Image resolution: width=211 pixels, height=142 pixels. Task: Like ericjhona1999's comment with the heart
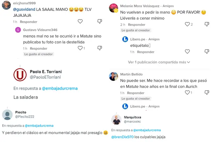tap(80, 21)
